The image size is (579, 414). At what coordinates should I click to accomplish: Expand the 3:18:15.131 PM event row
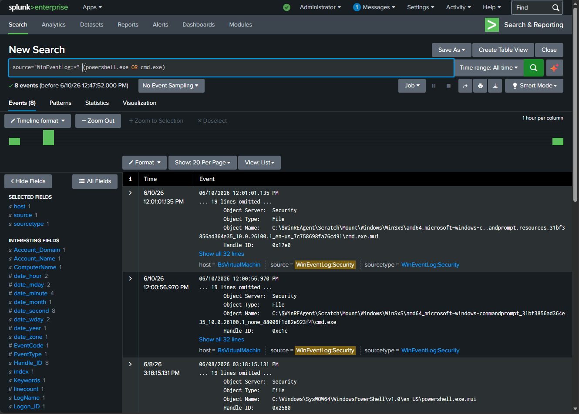point(130,364)
